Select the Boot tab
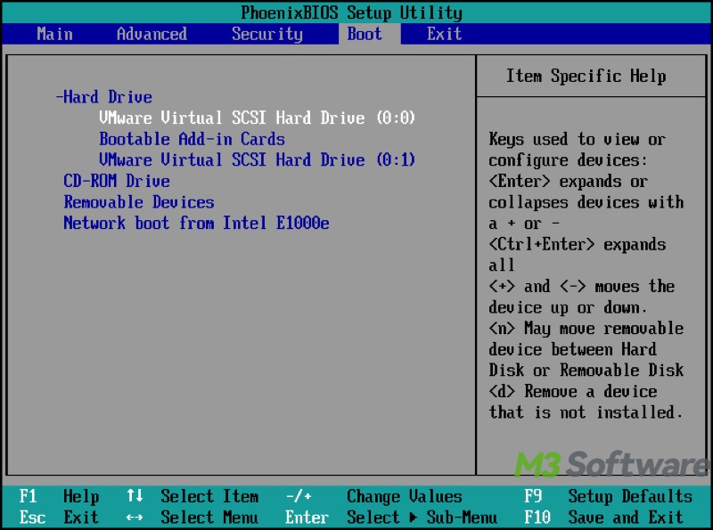This screenshot has width=713, height=530. tap(365, 34)
